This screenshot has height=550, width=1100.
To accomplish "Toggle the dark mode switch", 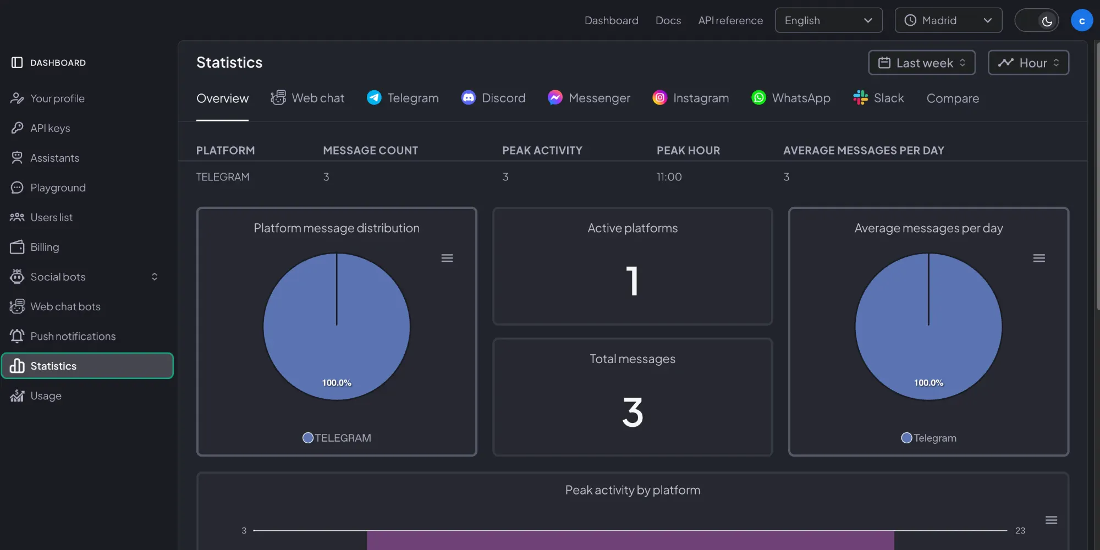I will click(x=1036, y=20).
